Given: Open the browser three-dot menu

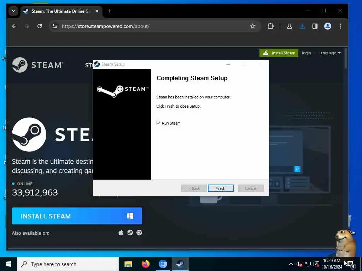Looking at the screenshot, I should pyautogui.click(x=340, y=26).
